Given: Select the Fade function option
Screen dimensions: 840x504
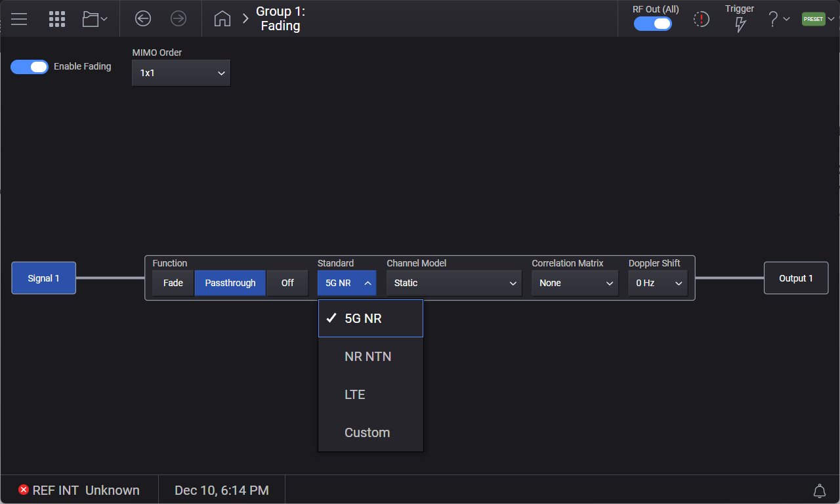Looking at the screenshot, I should [x=173, y=283].
